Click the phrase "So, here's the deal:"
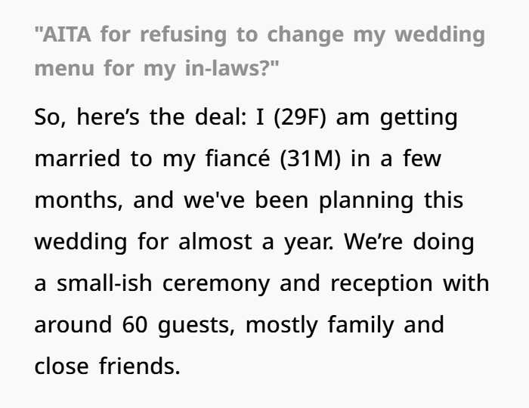This screenshot has height=408, width=529. pos(141,117)
